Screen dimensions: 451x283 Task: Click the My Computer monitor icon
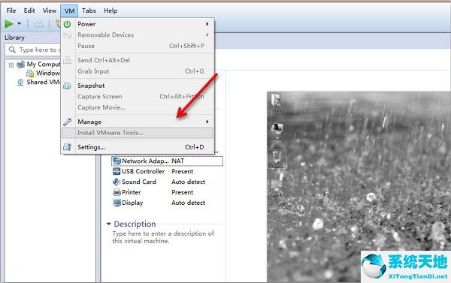[x=20, y=65]
